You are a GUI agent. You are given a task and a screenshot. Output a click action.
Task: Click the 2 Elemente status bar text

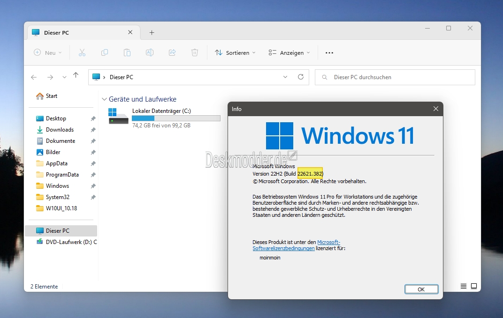[x=44, y=286]
